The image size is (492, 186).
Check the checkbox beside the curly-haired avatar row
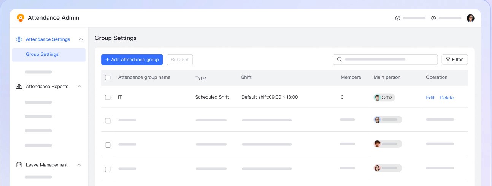pyautogui.click(x=108, y=145)
